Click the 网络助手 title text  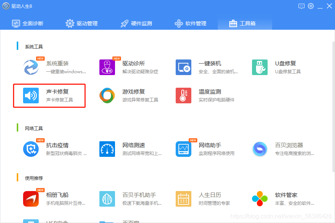click(x=210, y=145)
